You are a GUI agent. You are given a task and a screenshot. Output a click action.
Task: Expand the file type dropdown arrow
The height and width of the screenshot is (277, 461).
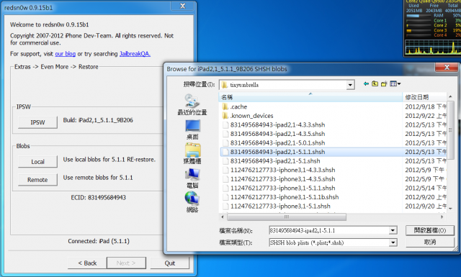pyautogui.click(x=393, y=242)
